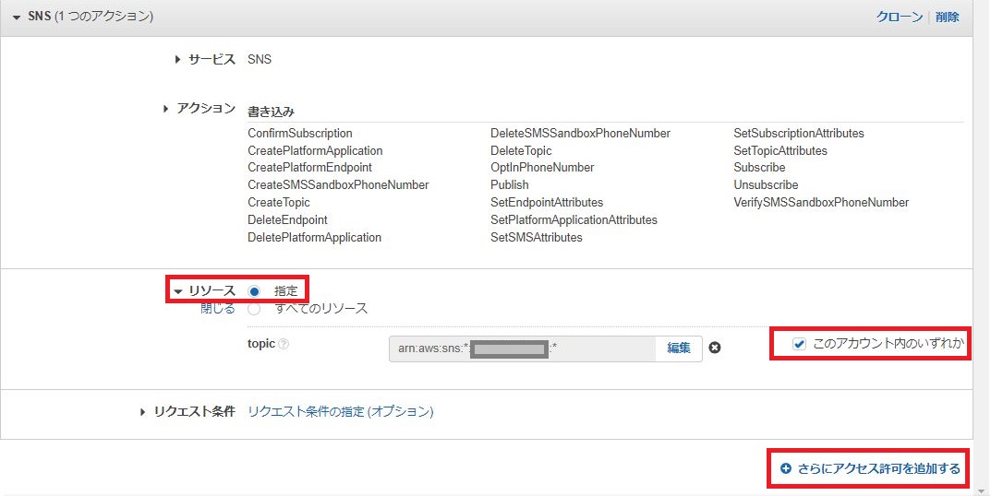Image resolution: width=991 pixels, height=496 pixels.
Task: Click the CreateSMSSandboxPhoneNumber action text
Action: [338, 185]
